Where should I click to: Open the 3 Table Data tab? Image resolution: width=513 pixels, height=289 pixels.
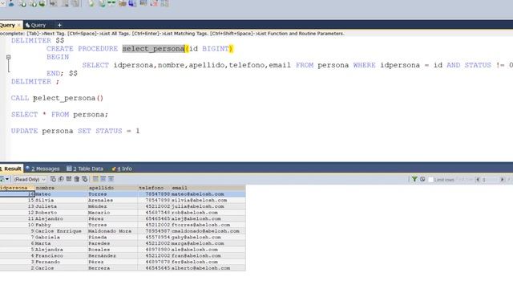(x=85, y=169)
